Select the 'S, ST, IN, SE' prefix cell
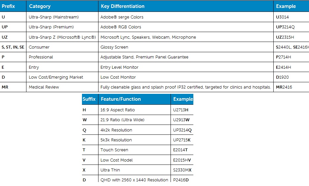This screenshot has height=186, width=309. coord(13,47)
